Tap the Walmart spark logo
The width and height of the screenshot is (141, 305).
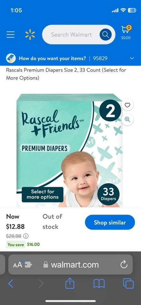click(30, 35)
